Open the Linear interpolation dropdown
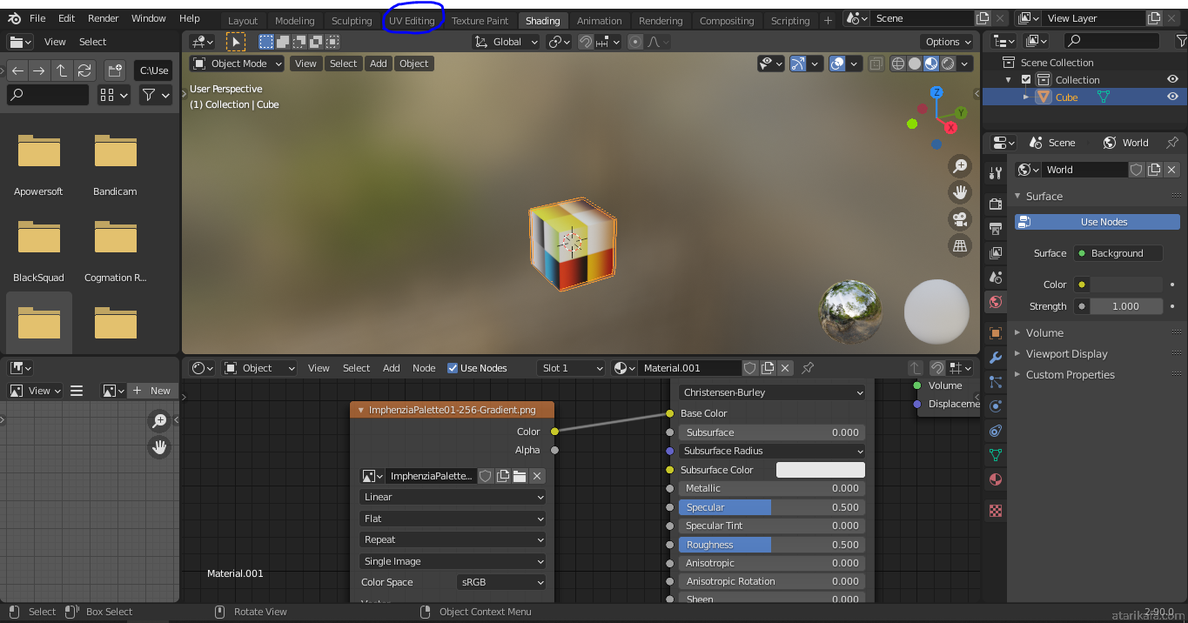The width and height of the screenshot is (1188, 623). 453,497
